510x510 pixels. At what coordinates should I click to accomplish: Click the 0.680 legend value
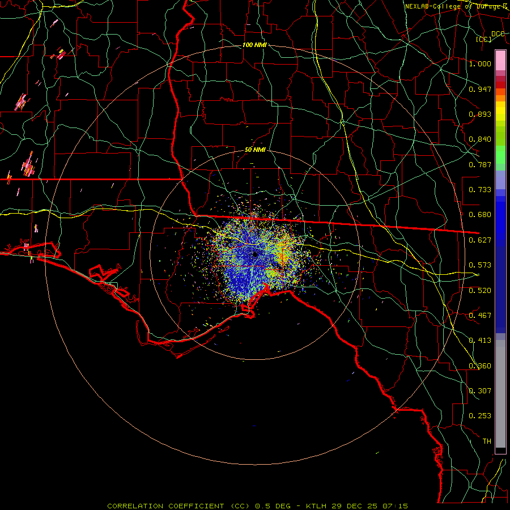coord(480,215)
